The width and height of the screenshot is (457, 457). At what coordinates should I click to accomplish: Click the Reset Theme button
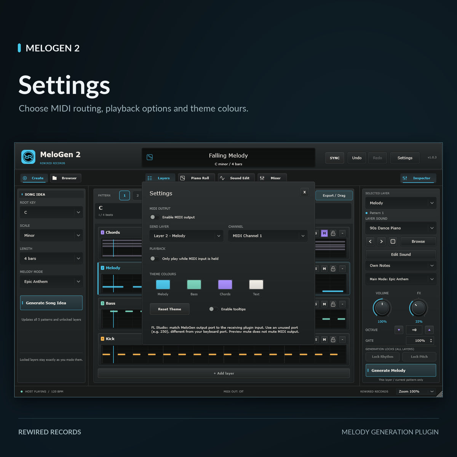tap(169, 309)
